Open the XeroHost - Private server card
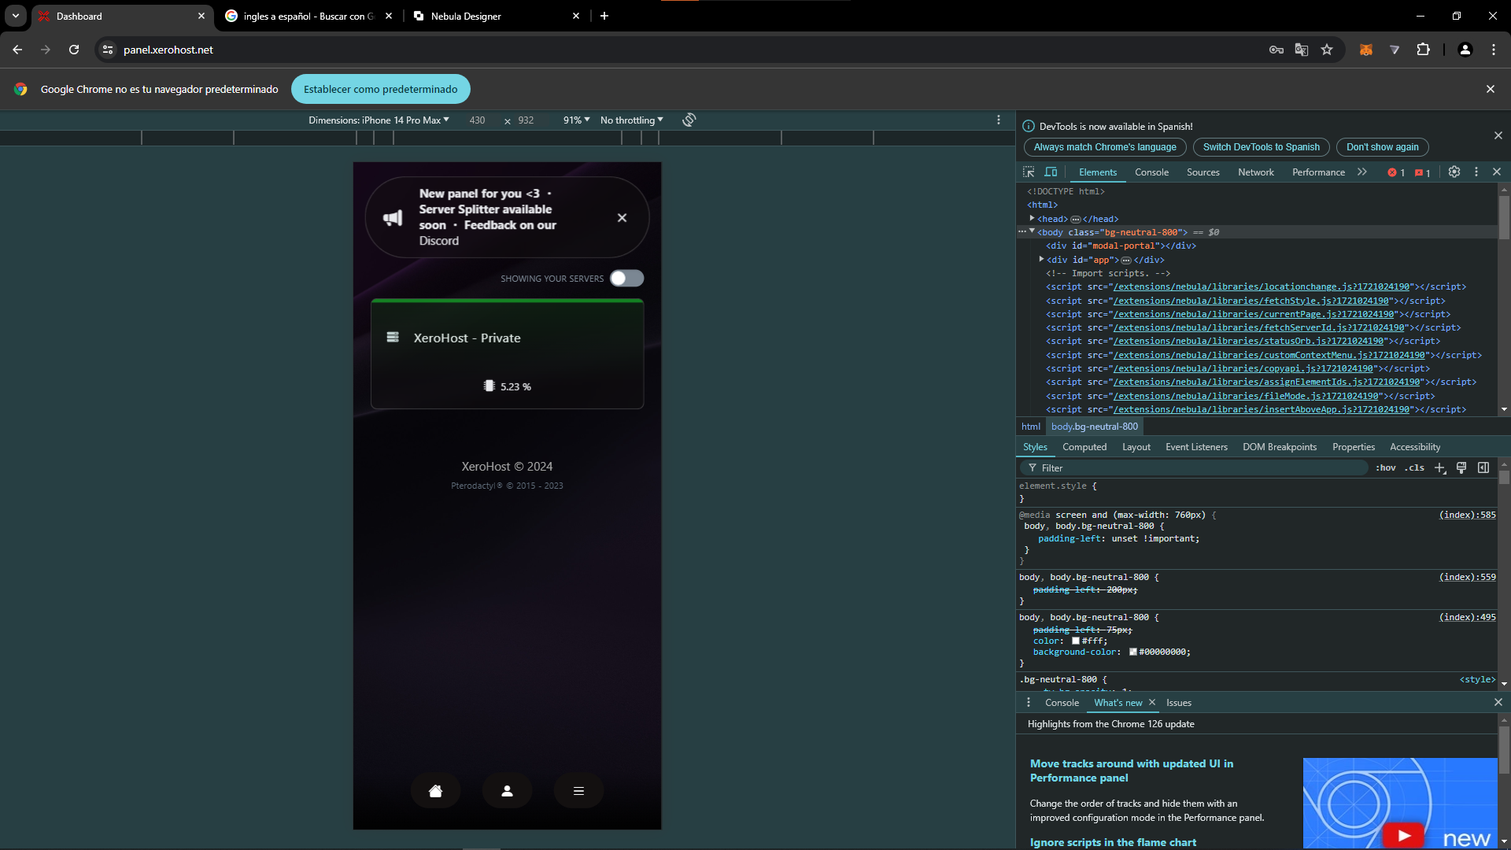Screen dimensions: 1511x850 (507, 354)
